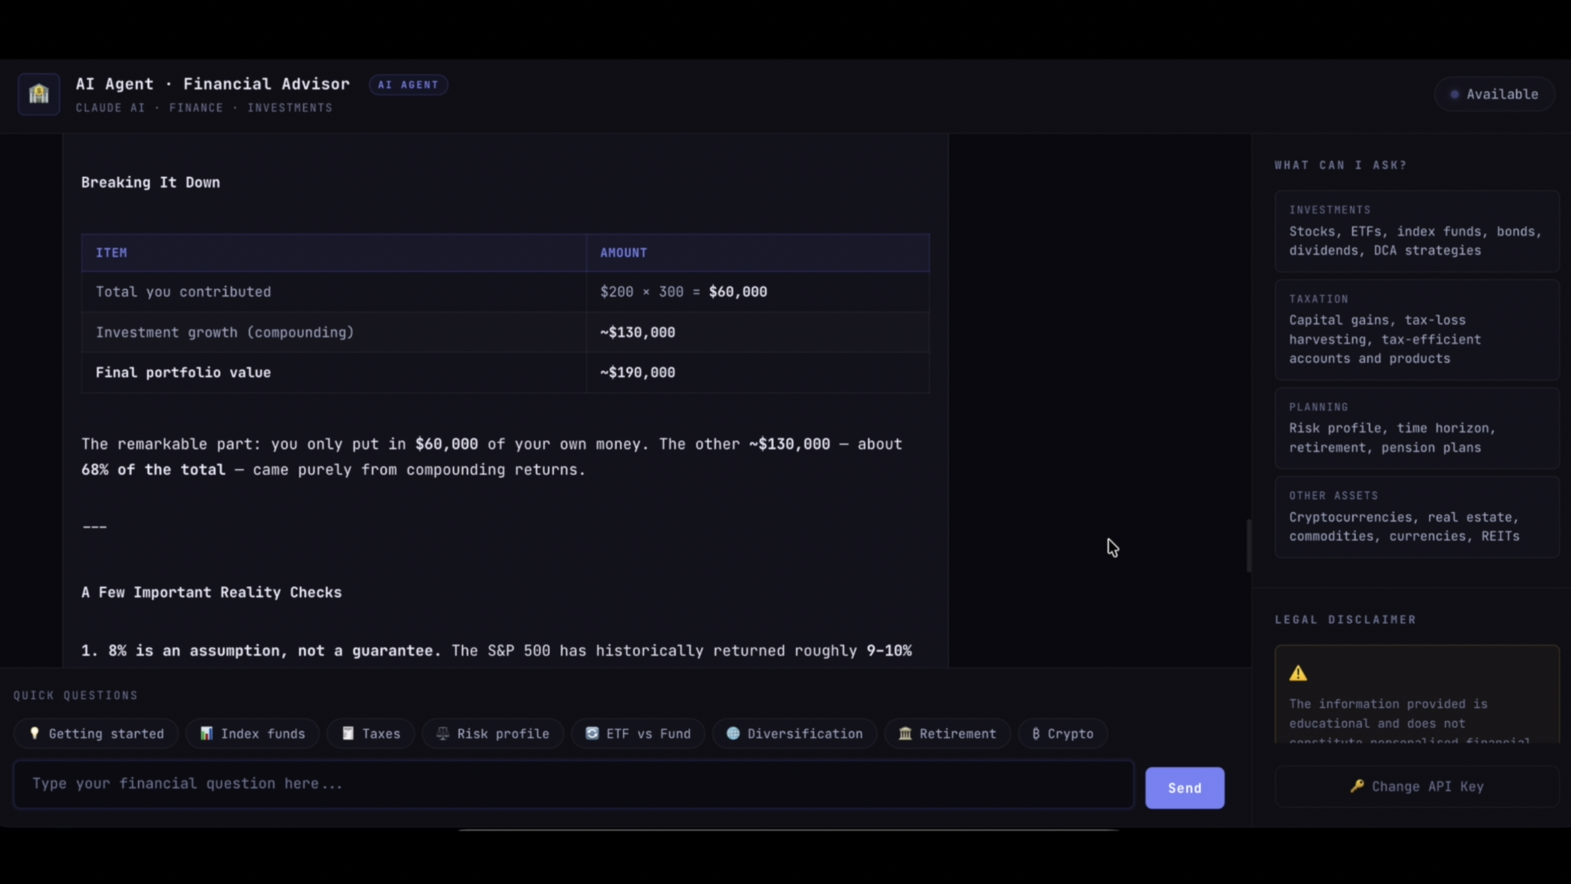Select the Index funds quick question

coord(253,733)
